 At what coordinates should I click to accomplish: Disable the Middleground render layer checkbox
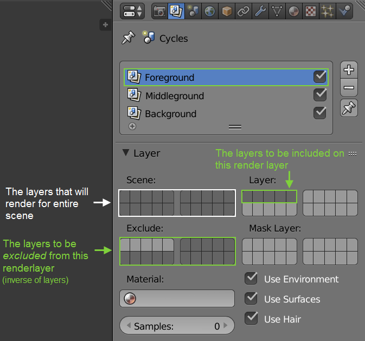(x=320, y=94)
